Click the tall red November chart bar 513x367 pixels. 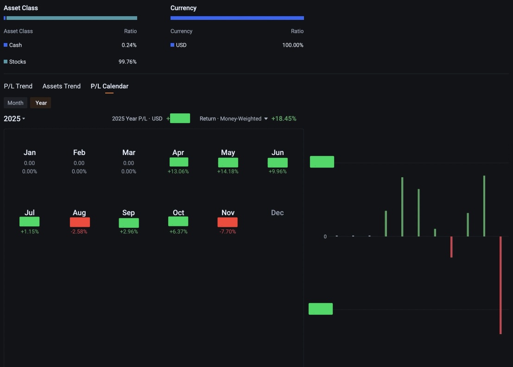[x=500, y=285]
